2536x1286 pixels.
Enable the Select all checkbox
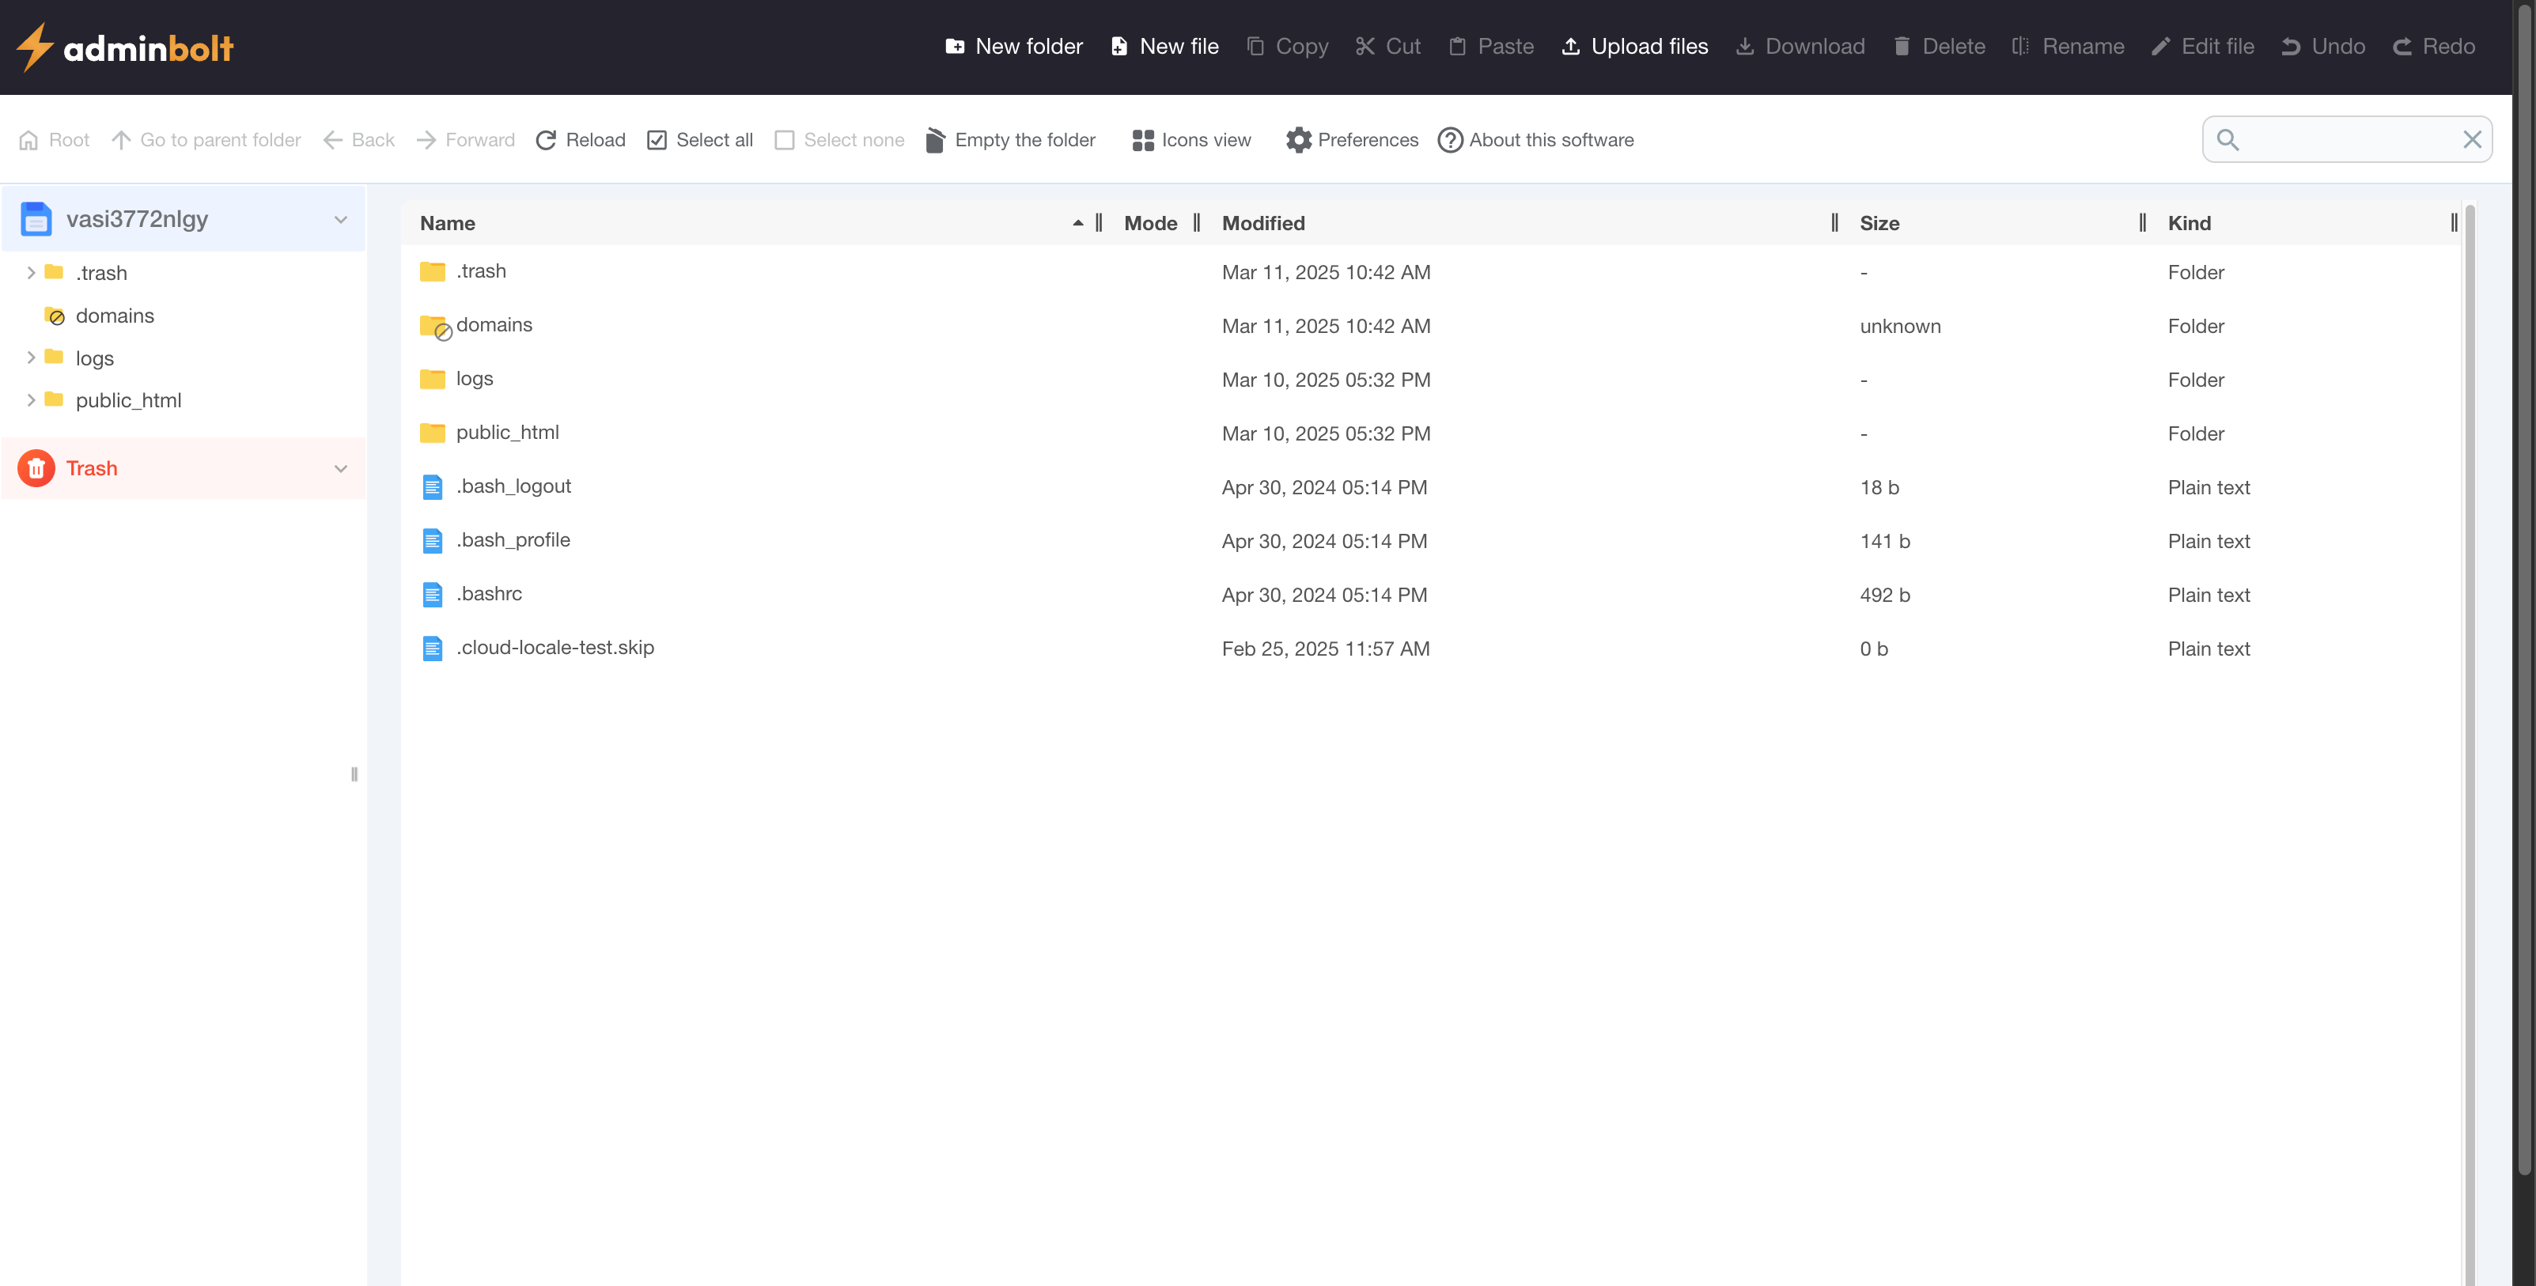point(657,140)
